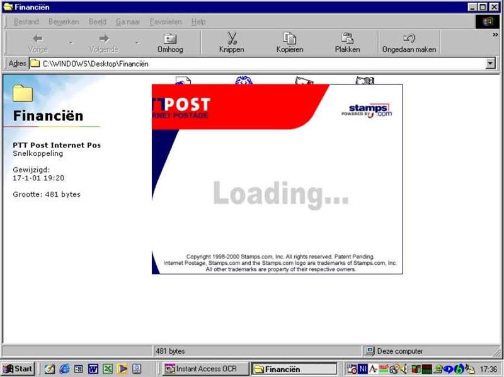Select the lion-head shortcut icon in the folder
The height and width of the screenshot is (377, 504).
tap(244, 80)
